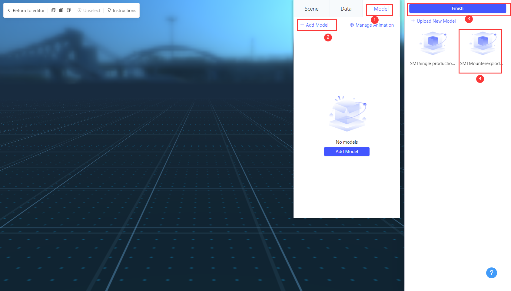Click the Manage Animation link
Image resolution: width=511 pixels, height=291 pixels.
tap(375, 25)
